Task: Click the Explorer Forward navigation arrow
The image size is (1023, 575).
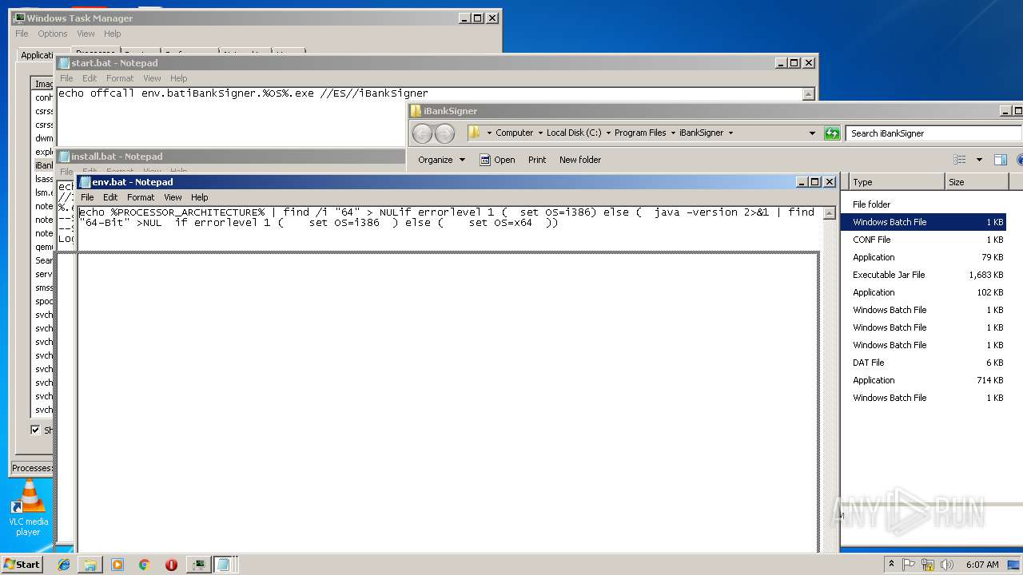Action: [x=444, y=133]
